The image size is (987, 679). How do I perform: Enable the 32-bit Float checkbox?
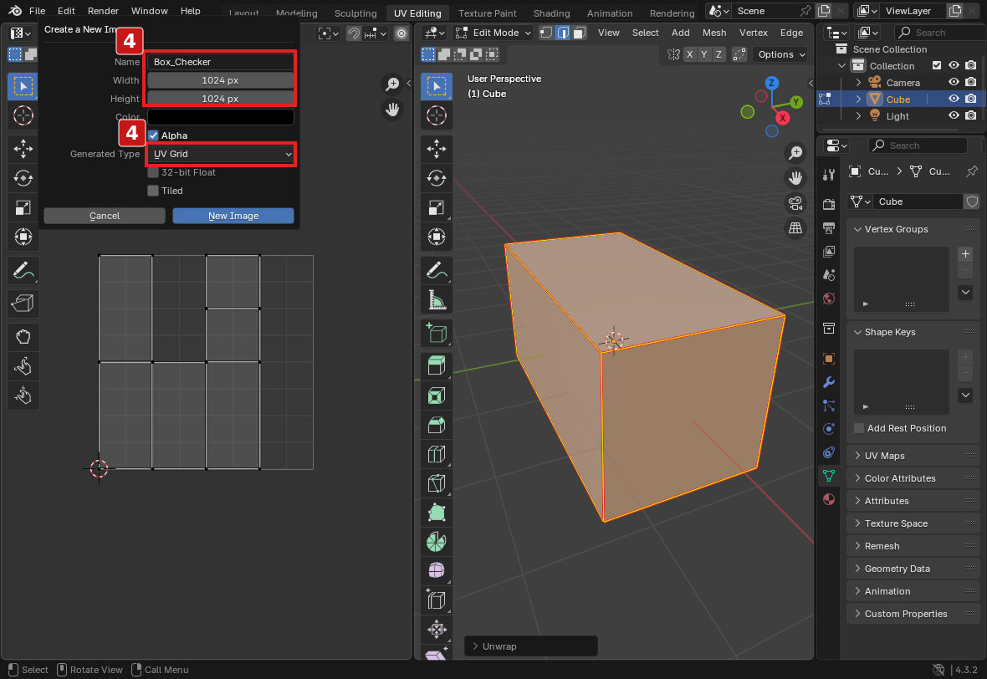point(153,172)
